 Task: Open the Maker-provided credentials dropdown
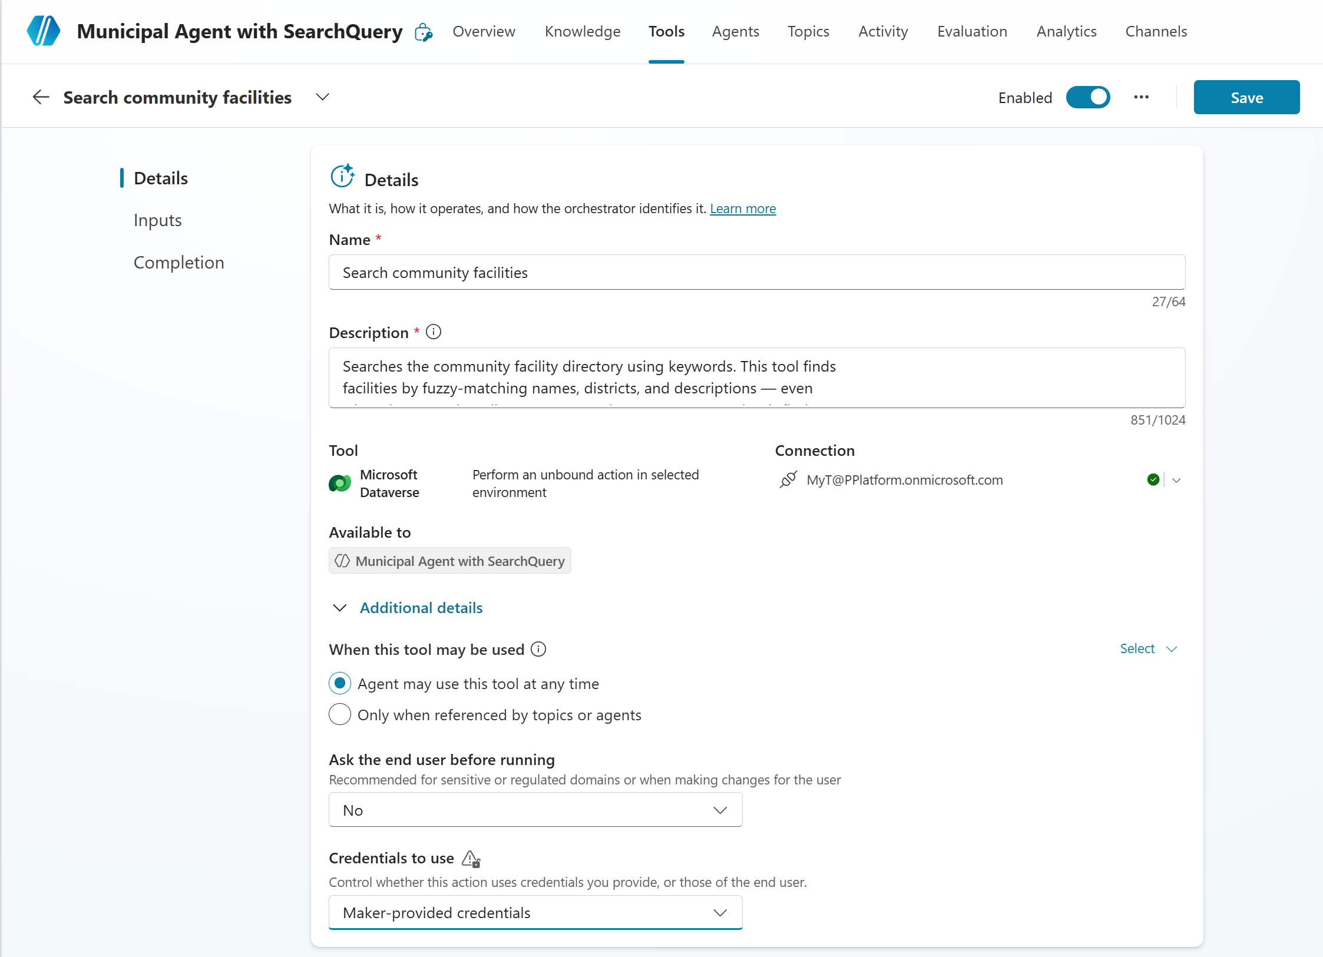pyautogui.click(x=535, y=912)
